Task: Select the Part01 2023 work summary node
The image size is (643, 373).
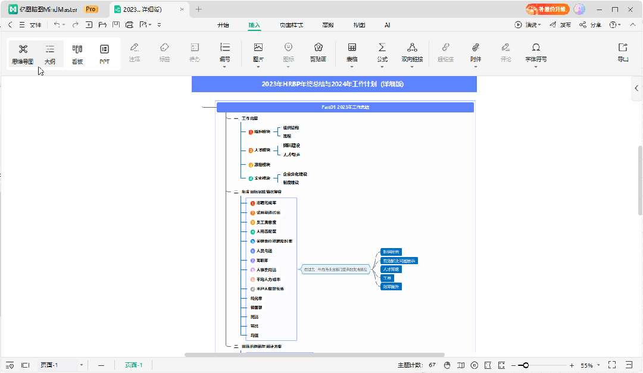Action: click(345, 108)
